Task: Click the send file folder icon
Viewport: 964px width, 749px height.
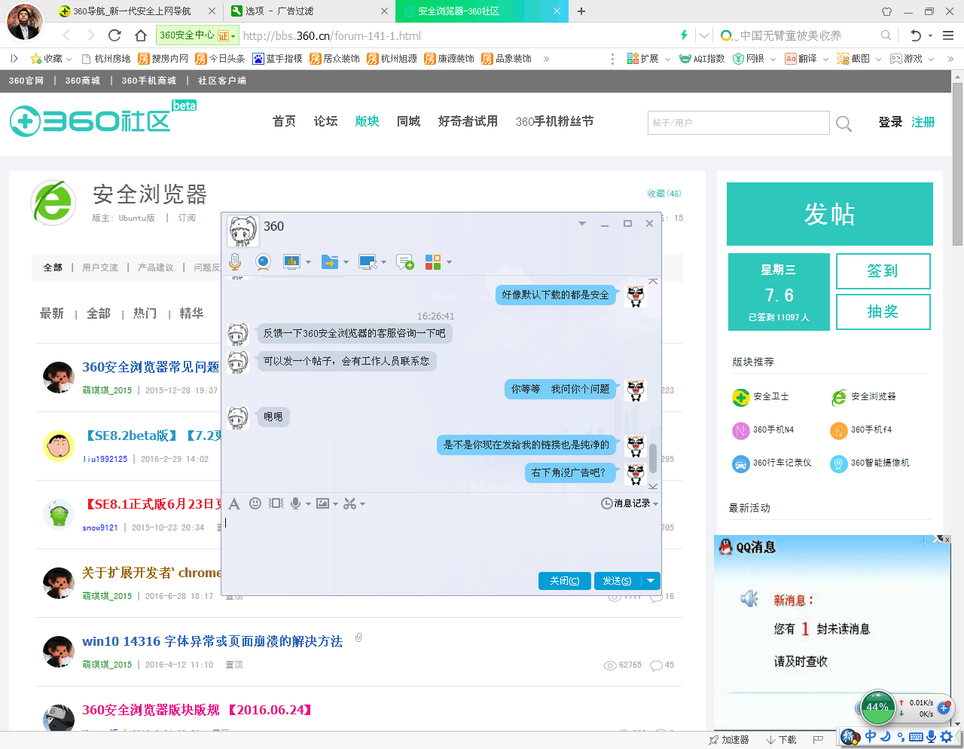Action: [329, 261]
